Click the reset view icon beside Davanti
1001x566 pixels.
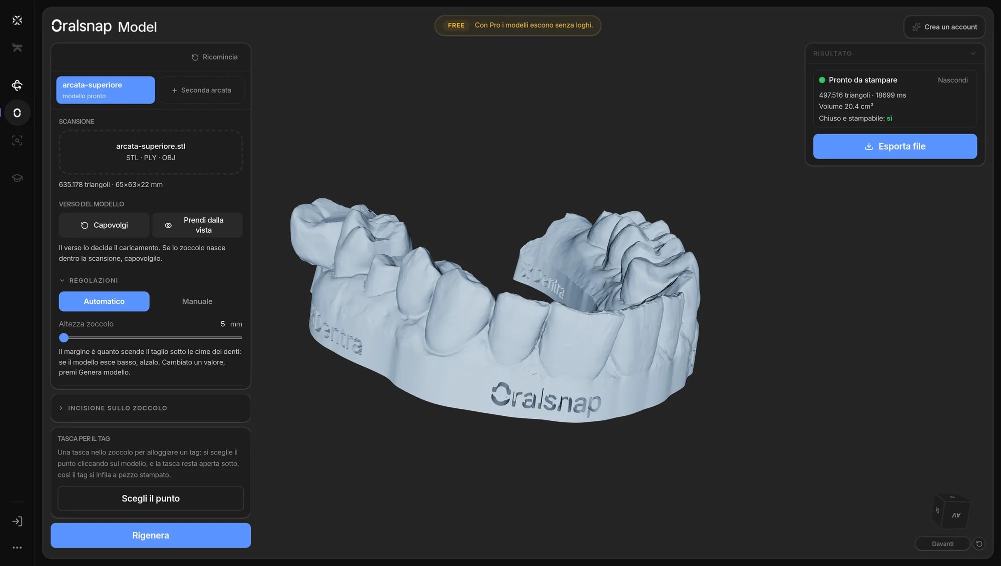point(979,543)
